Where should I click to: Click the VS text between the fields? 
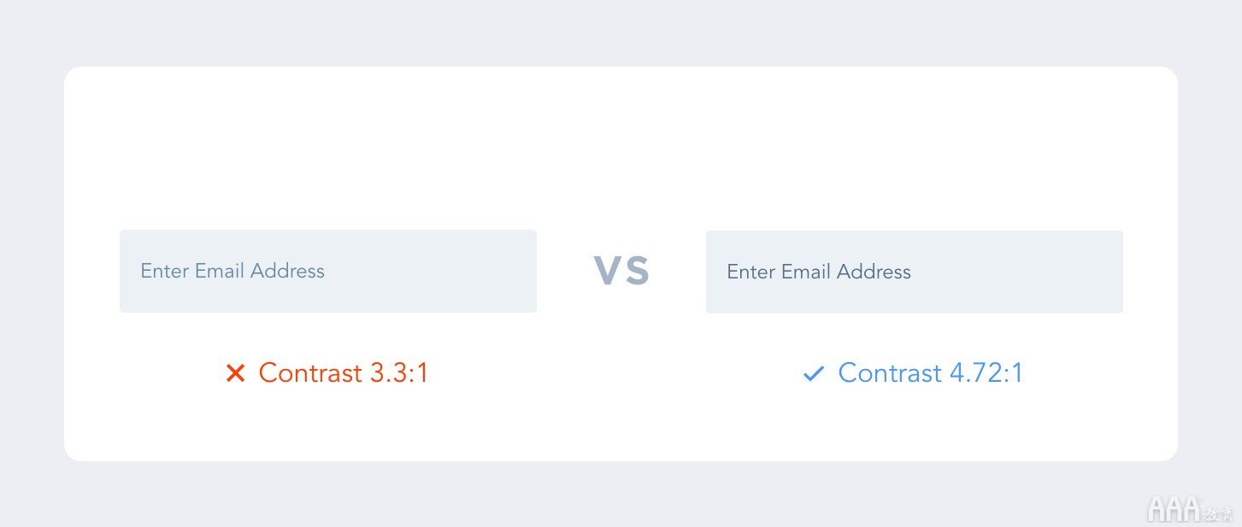point(622,271)
